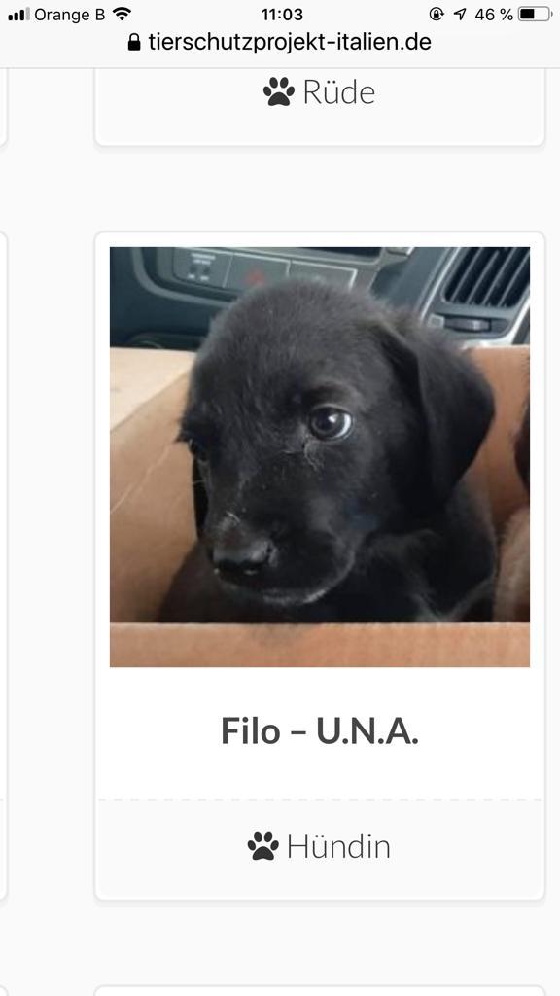This screenshot has width=560, height=996.
Task: Tap the padlock icon in the address bar
Action: pyautogui.click(x=133, y=42)
